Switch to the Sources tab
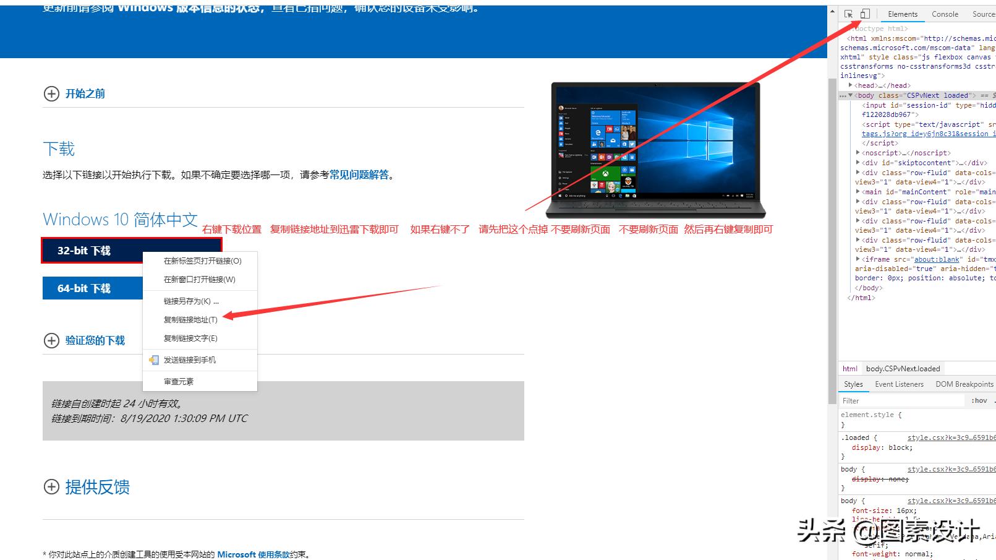 pos(983,14)
